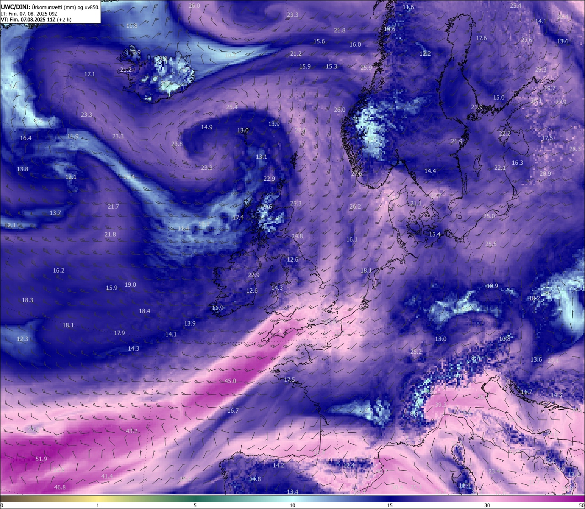The image size is (585, 509).
Task: Click the 5 label on the color scale
Action: pyautogui.click(x=195, y=505)
